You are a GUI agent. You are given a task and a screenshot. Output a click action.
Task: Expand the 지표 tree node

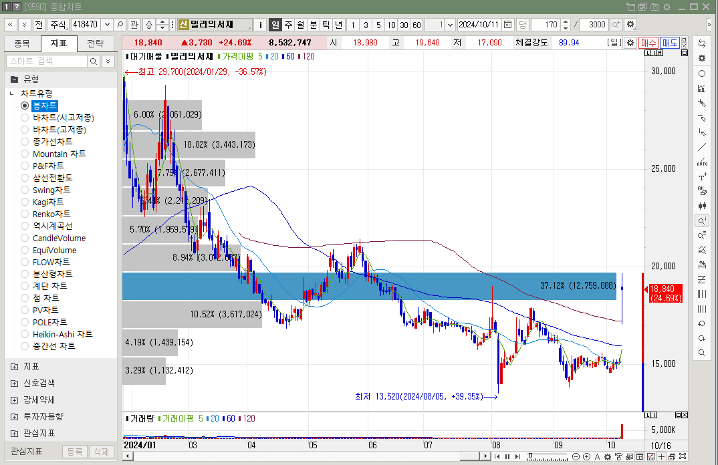(14, 367)
